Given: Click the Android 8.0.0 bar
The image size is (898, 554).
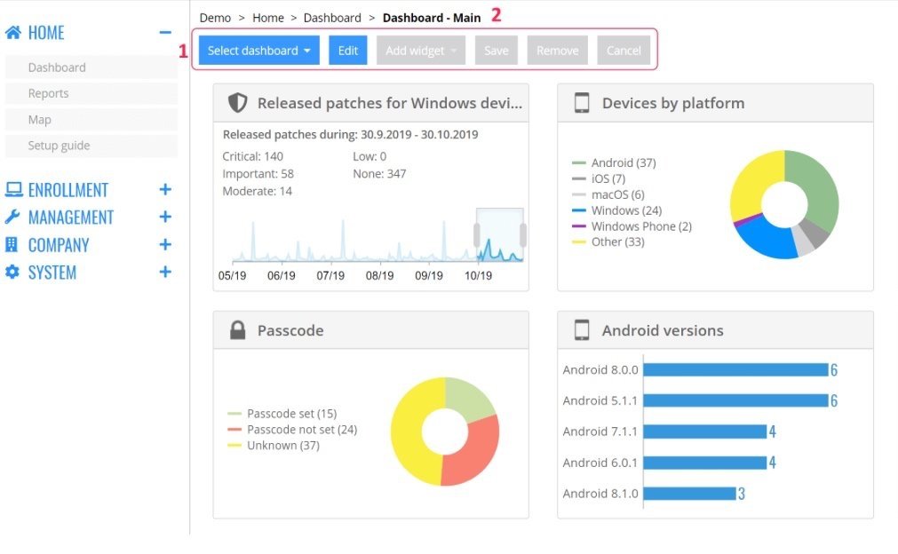Looking at the screenshot, I should (736, 369).
